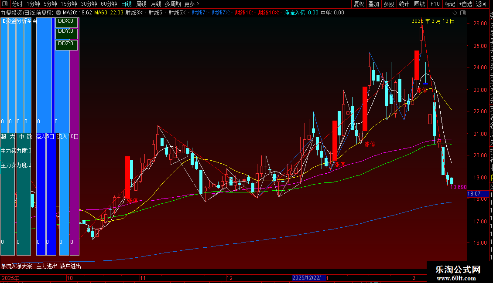
Task: Open the 多股 multi-stock view
Action: [x=389, y=4]
